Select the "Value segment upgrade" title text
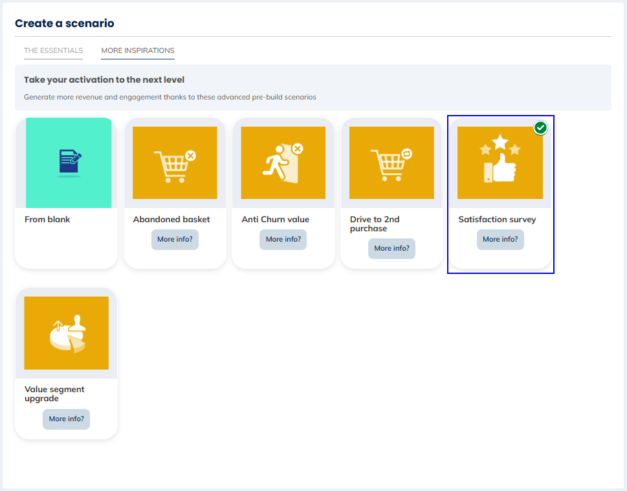This screenshot has width=627, height=491. pyautogui.click(x=54, y=393)
